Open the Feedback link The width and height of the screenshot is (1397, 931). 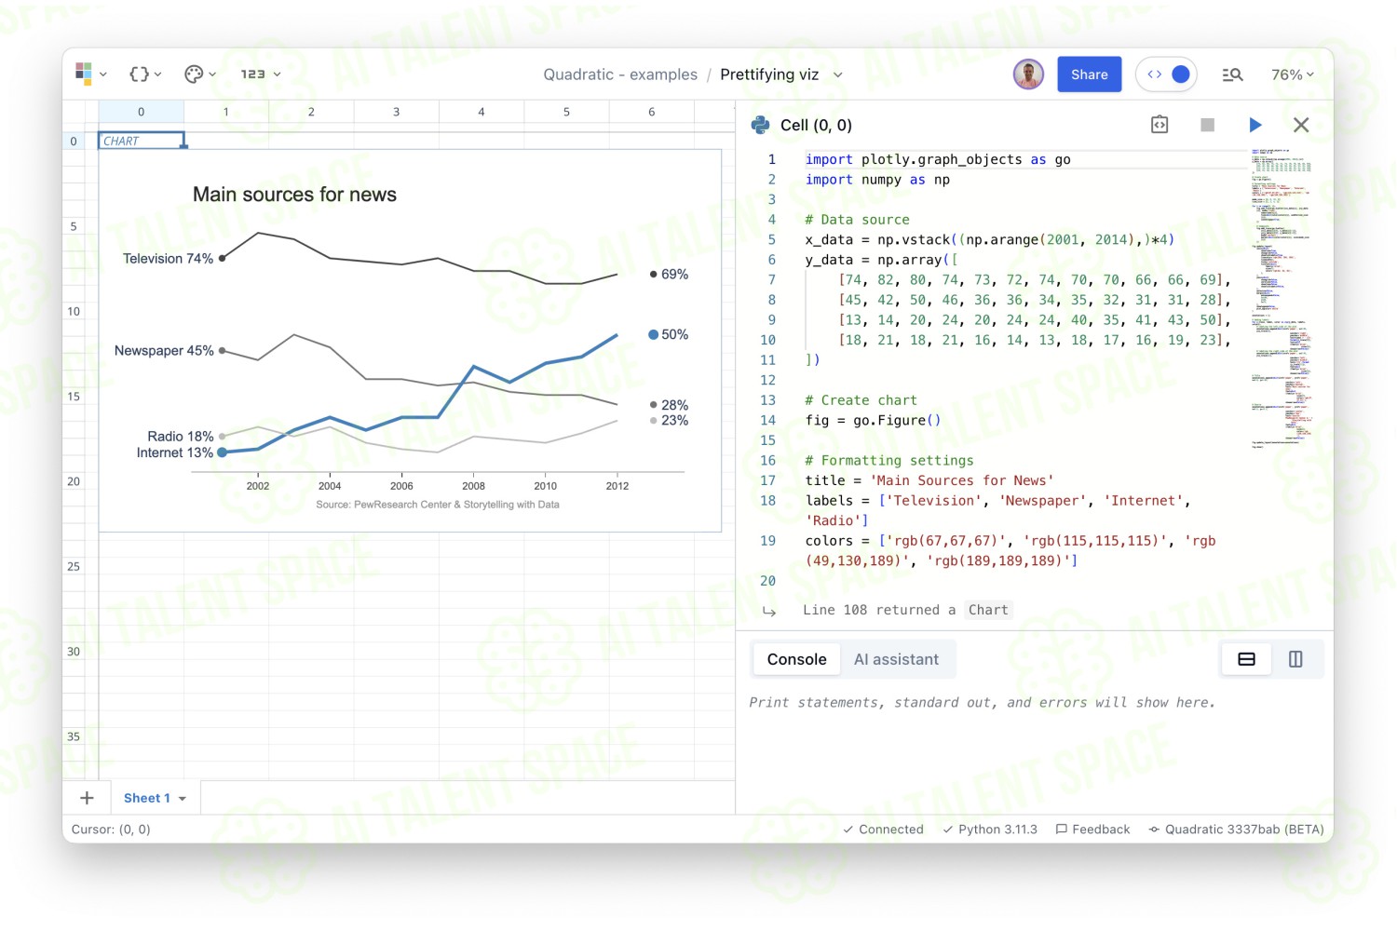[1092, 830]
